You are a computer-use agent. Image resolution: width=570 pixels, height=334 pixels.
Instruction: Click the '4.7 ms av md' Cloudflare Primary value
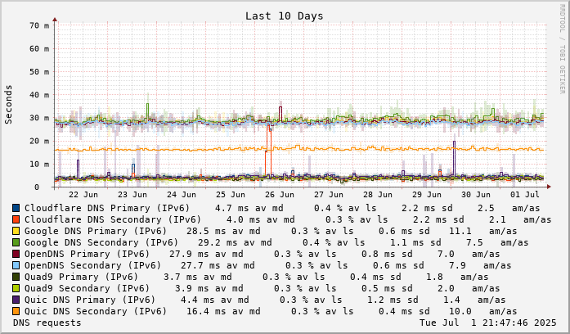point(249,208)
